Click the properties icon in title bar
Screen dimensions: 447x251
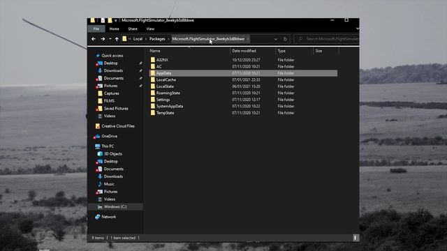click(x=103, y=20)
